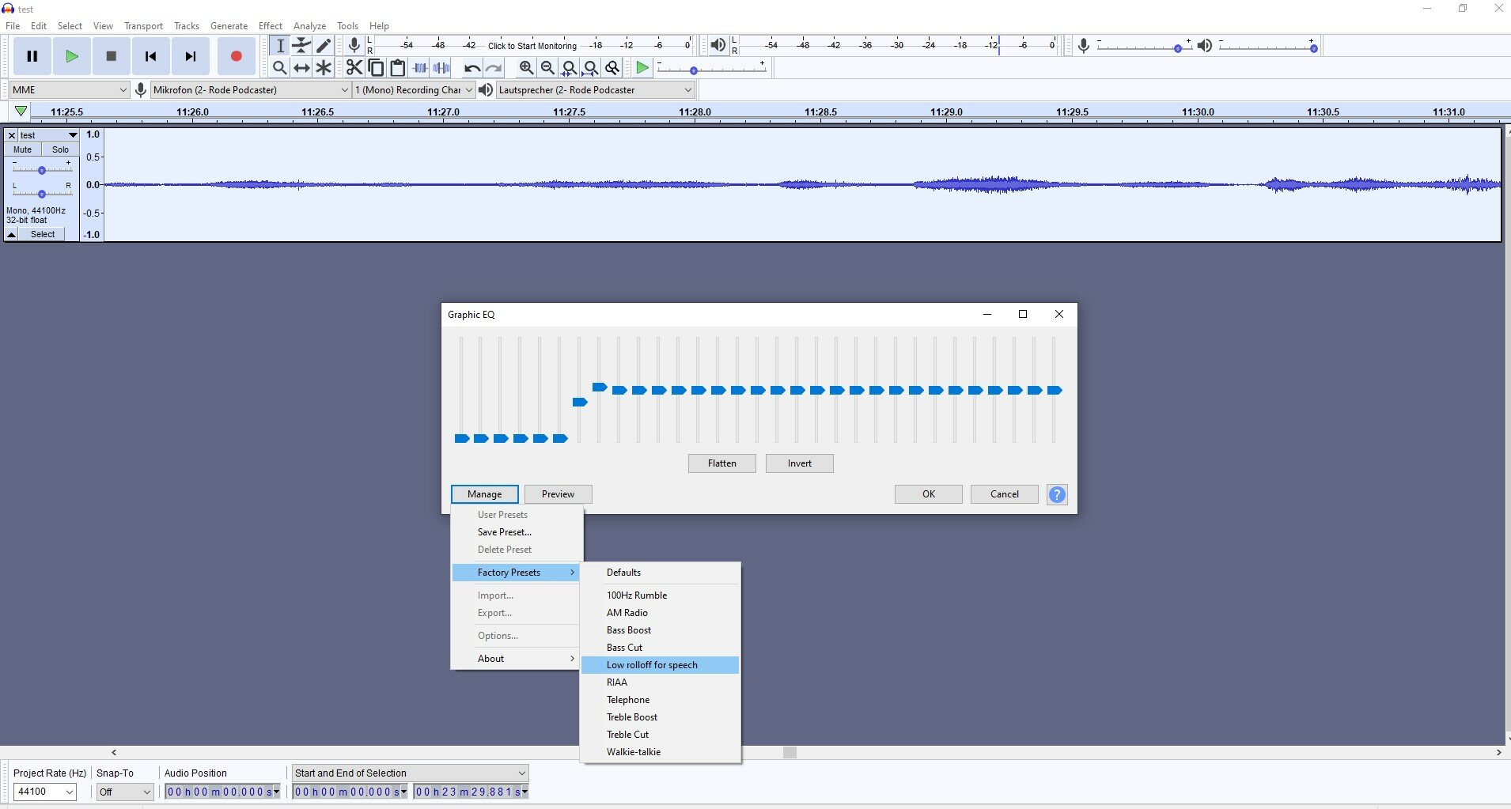Select the Telephone factory preset
Image resolution: width=1511 pixels, height=809 pixels.
tap(660, 700)
